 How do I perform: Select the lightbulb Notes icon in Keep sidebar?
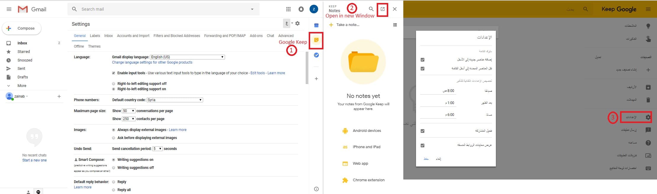click(x=648, y=26)
